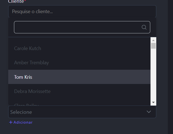Click the magnifier icon in search box
The height and width of the screenshot is (134, 173).
[144, 27]
